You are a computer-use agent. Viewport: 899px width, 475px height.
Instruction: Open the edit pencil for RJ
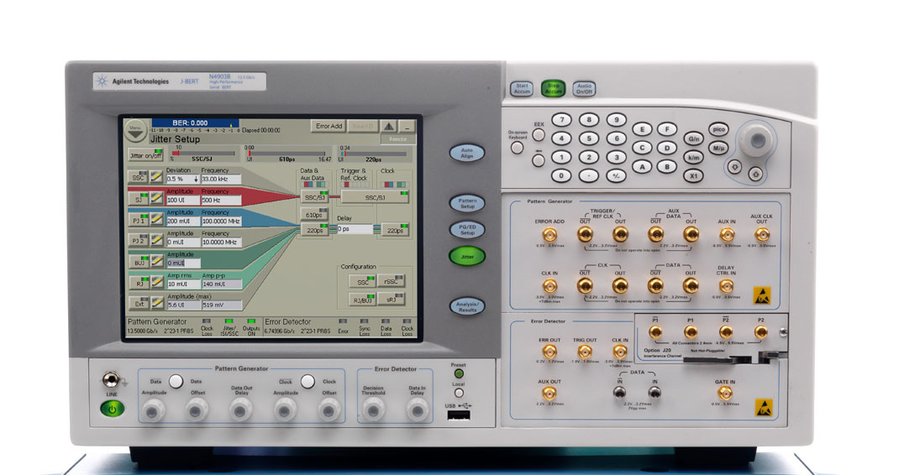[156, 282]
